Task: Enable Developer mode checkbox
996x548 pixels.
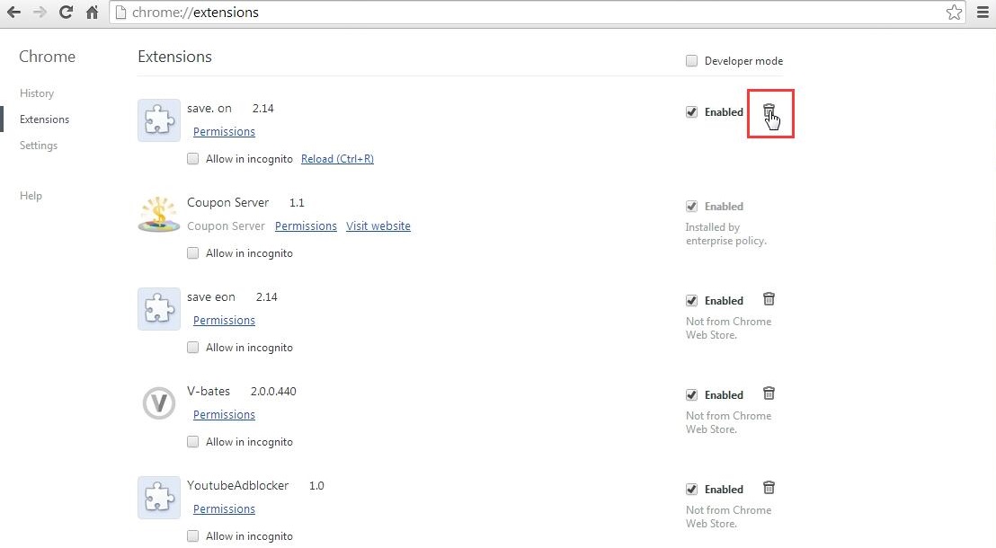Action: point(692,61)
